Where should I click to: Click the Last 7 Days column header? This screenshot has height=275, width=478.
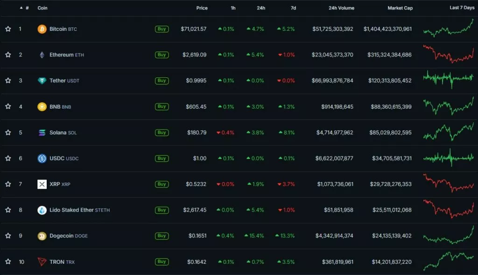click(462, 7)
